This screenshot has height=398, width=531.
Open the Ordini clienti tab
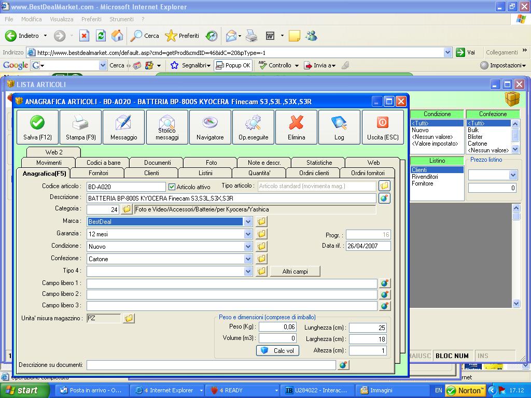(x=314, y=173)
